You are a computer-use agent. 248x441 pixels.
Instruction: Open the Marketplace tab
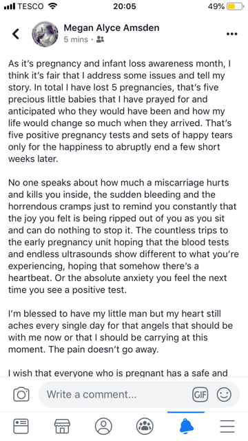pos(62,426)
